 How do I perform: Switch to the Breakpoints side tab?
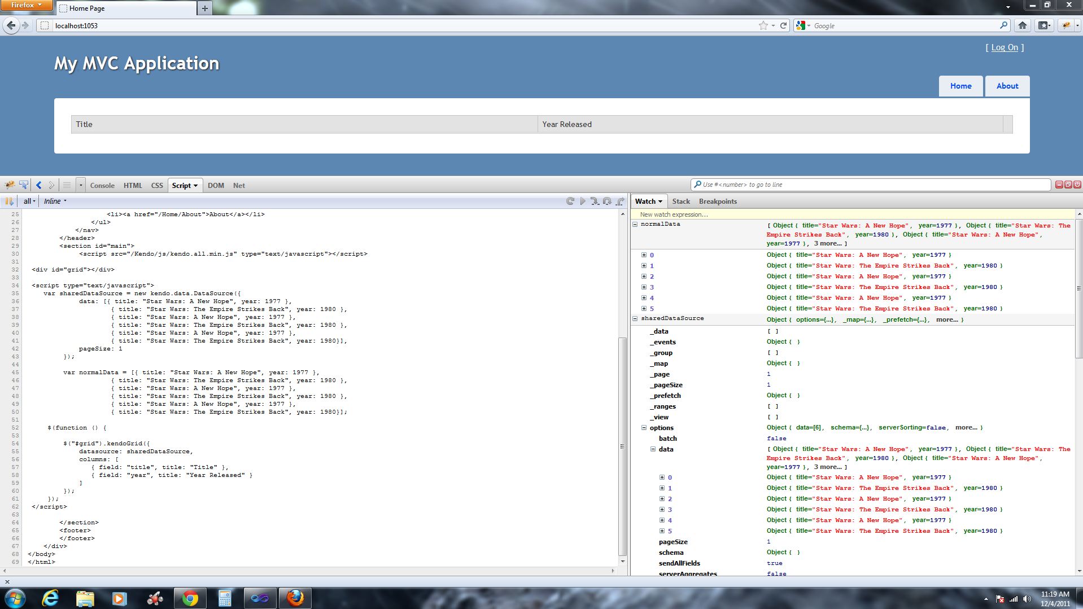[718, 201]
